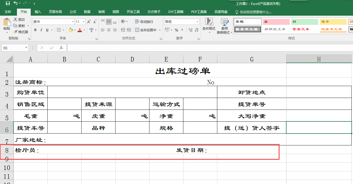Click the Accounting Number Format icon

(167, 30)
